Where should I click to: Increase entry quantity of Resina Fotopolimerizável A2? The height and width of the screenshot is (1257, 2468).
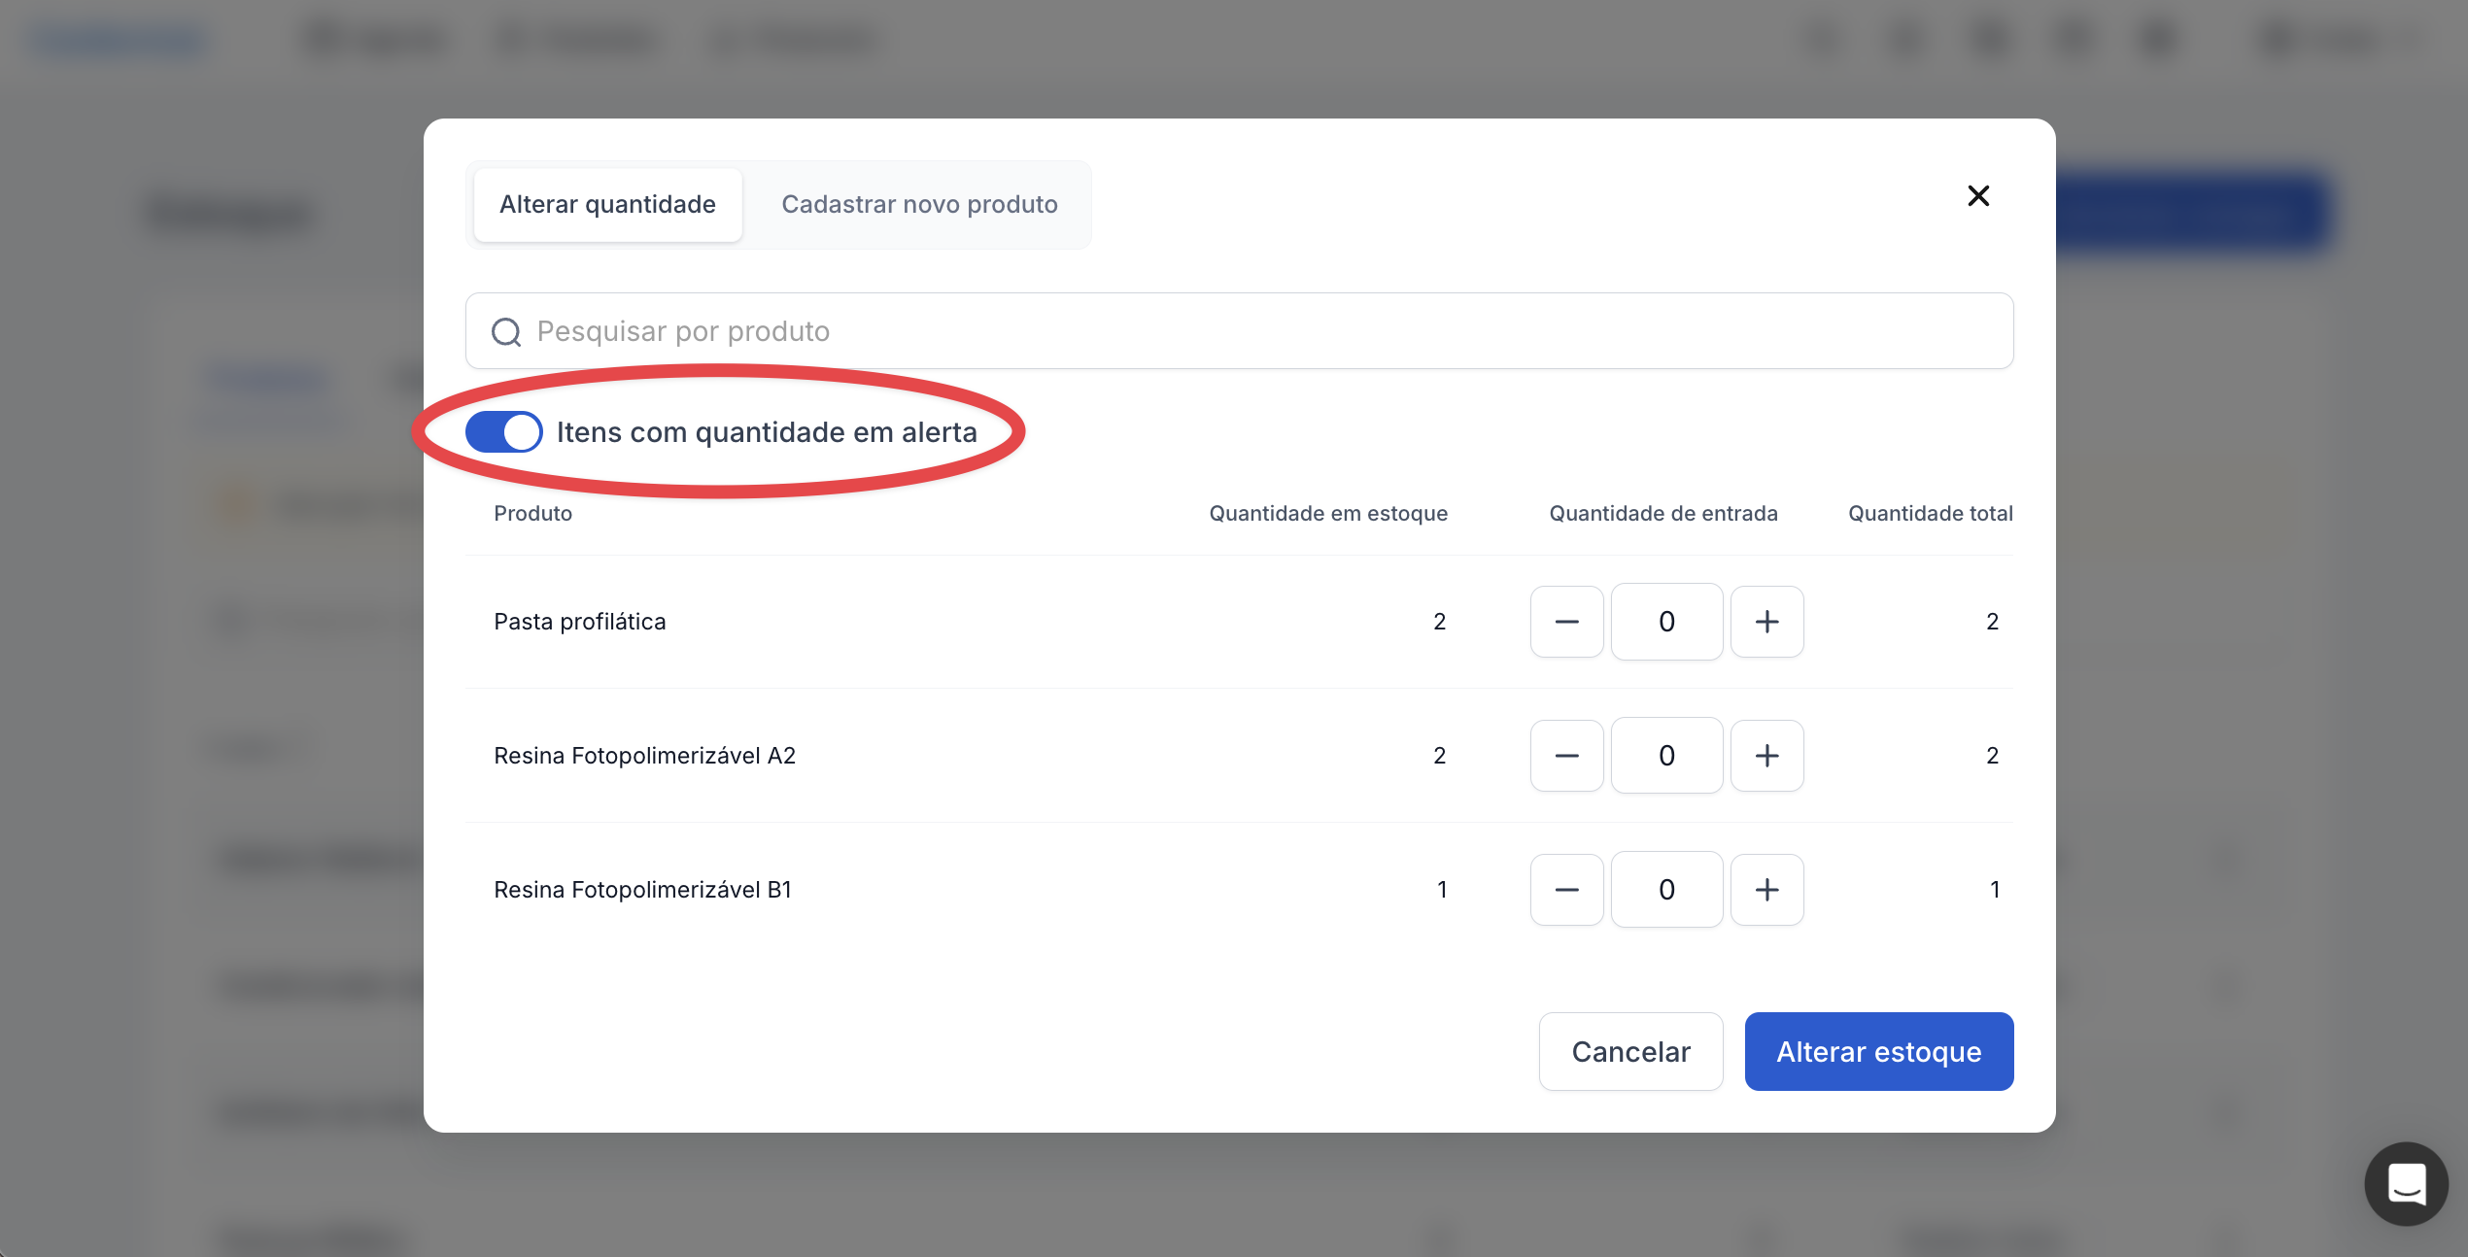click(x=1766, y=756)
